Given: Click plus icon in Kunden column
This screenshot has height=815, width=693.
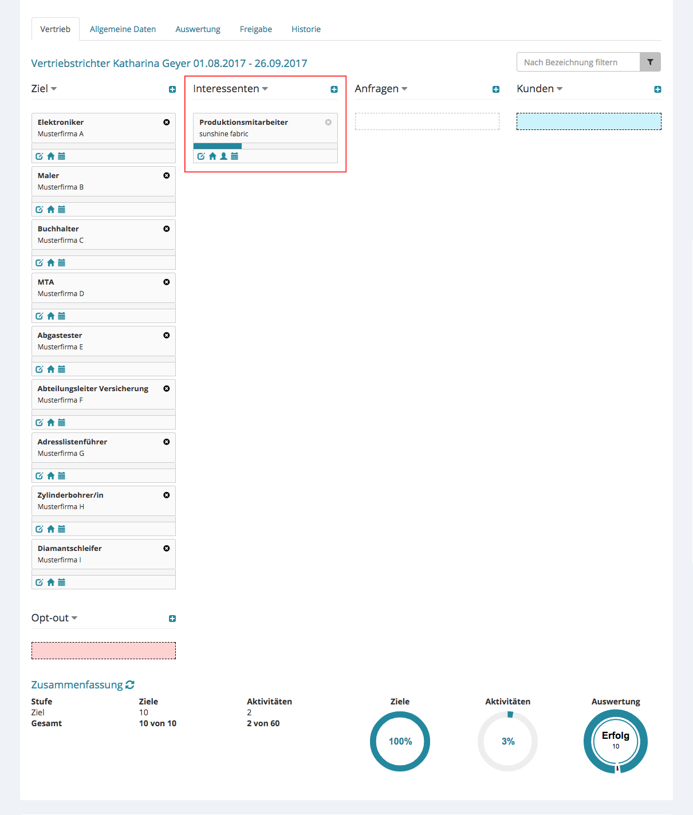Looking at the screenshot, I should pos(657,89).
